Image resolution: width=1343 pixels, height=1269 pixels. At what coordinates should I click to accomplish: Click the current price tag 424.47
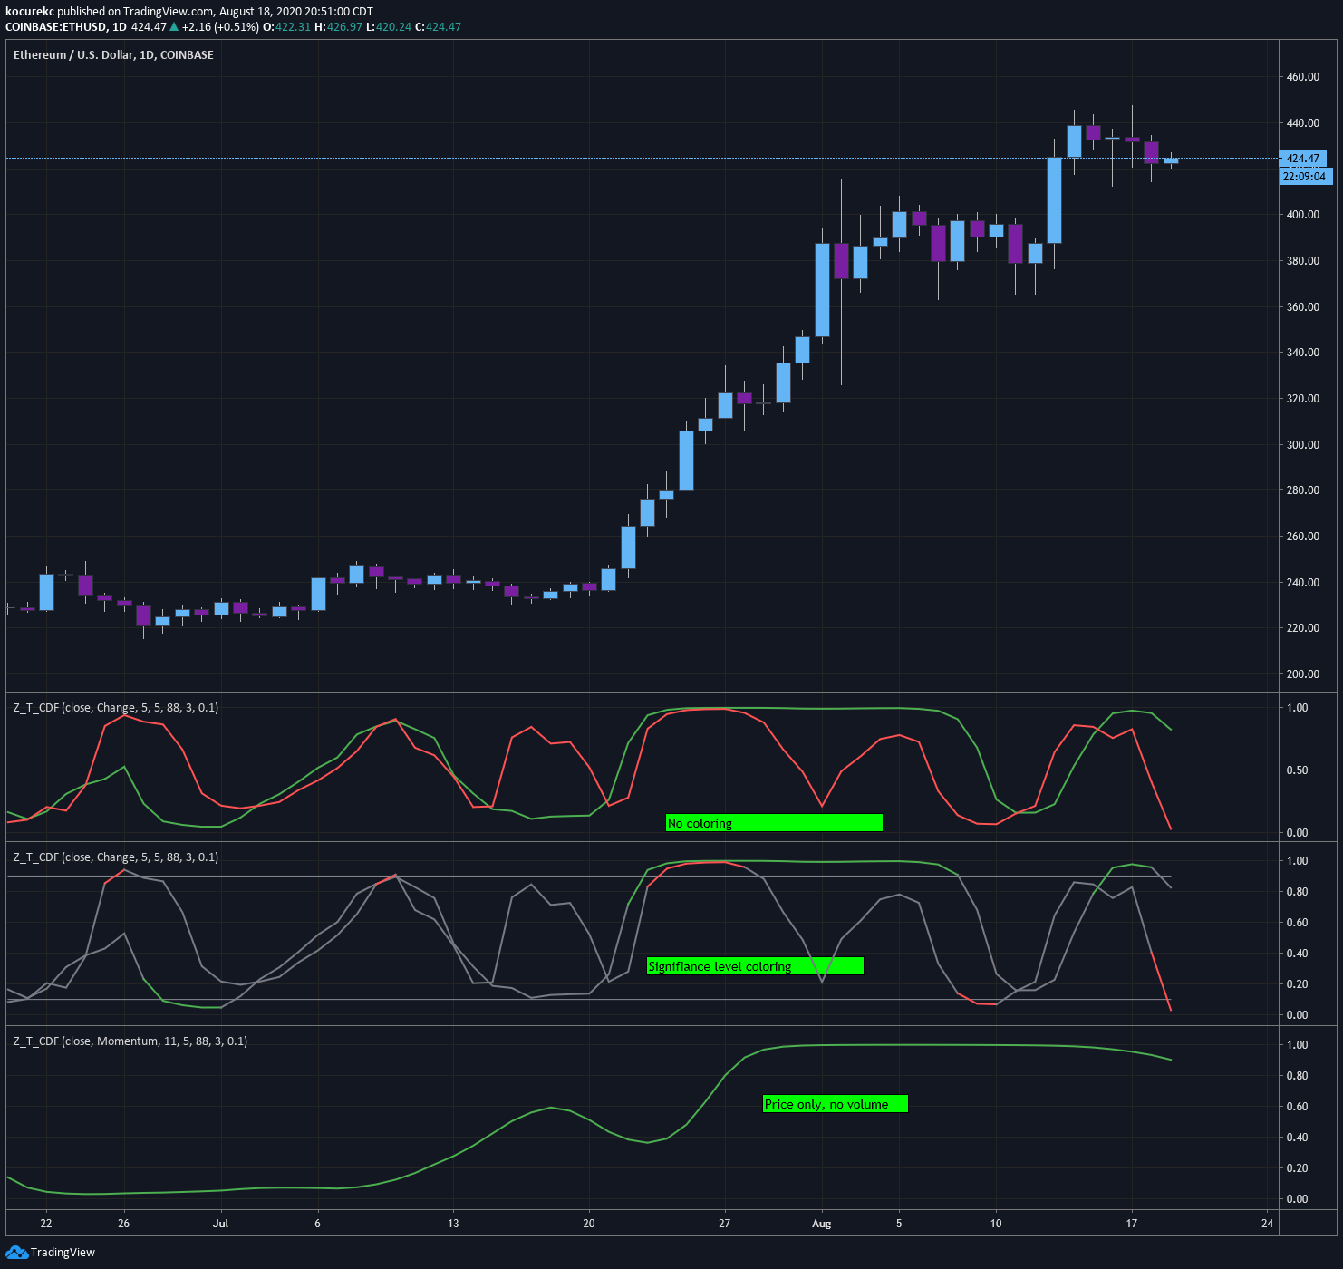click(1303, 159)
